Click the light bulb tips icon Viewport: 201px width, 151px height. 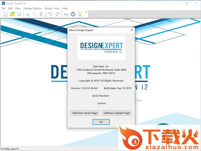80,14
